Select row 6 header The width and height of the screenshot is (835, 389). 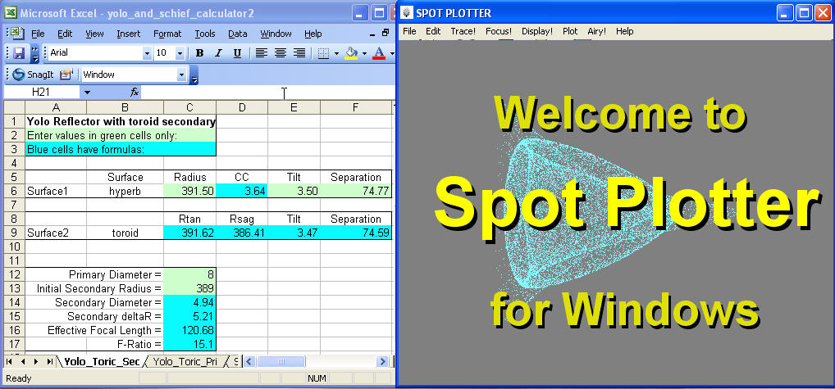tap(15, 191)
